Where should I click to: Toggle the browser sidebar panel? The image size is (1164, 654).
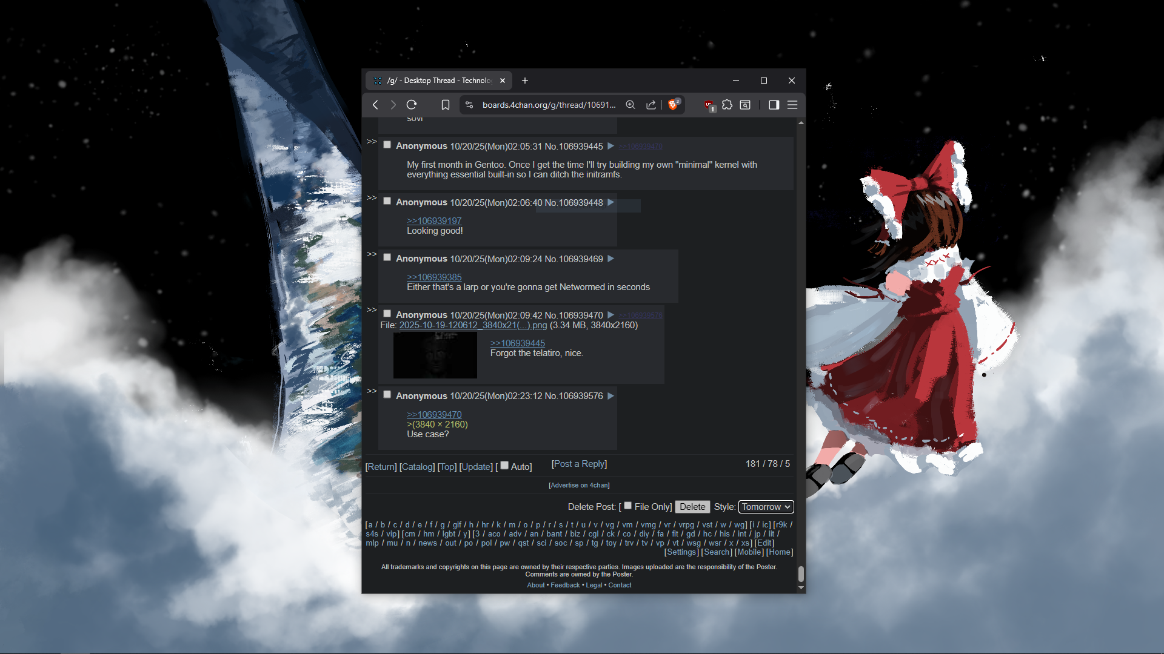[774, 105]
